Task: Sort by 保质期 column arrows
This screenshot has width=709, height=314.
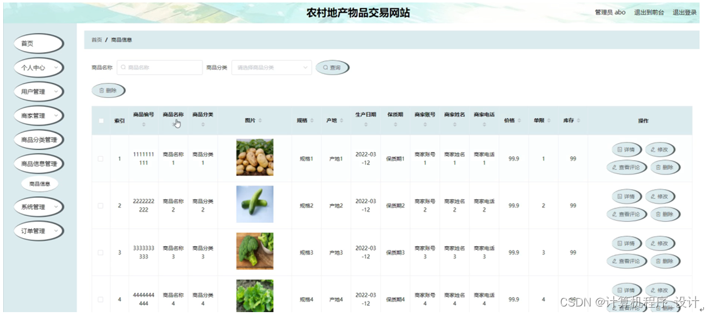Action: 395,124
